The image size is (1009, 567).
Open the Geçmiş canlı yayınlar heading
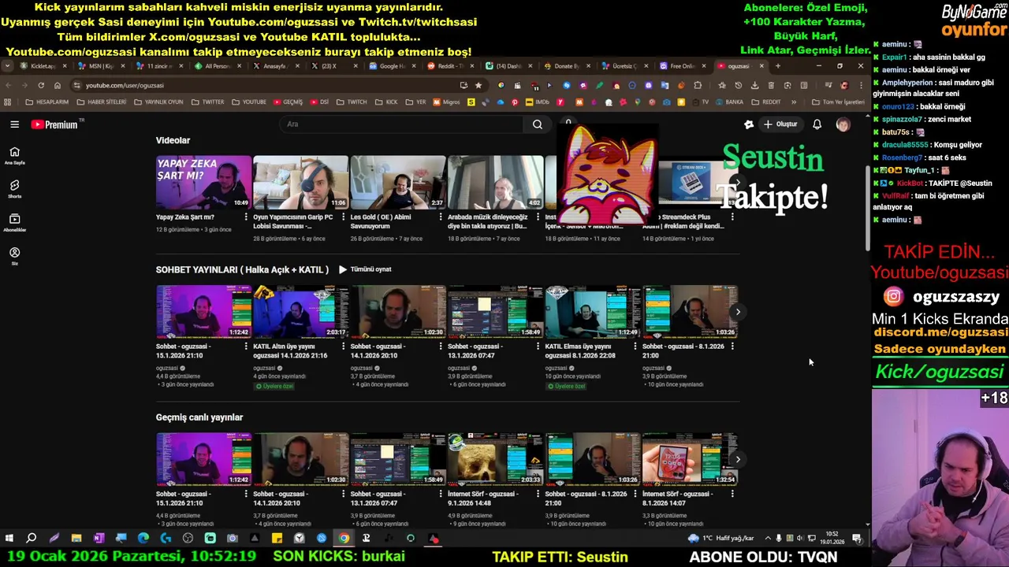coord(199,417)
